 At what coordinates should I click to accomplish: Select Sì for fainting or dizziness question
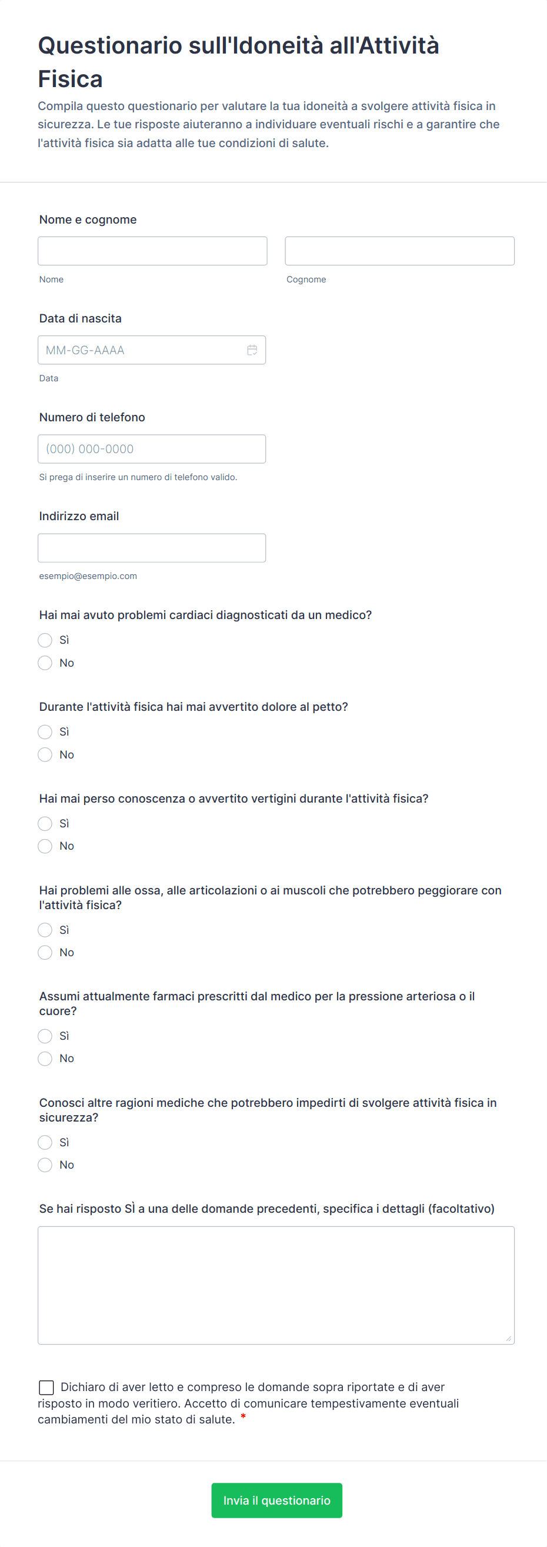[45, 823]
